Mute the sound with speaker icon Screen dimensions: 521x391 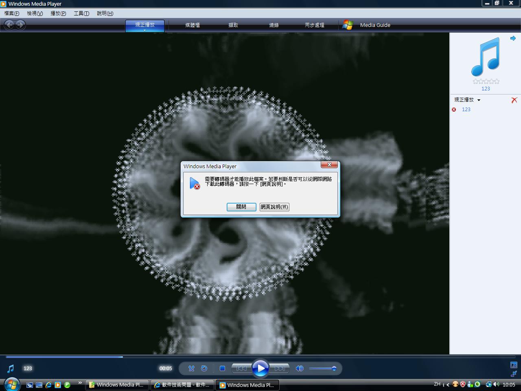(x=300, y=369)
